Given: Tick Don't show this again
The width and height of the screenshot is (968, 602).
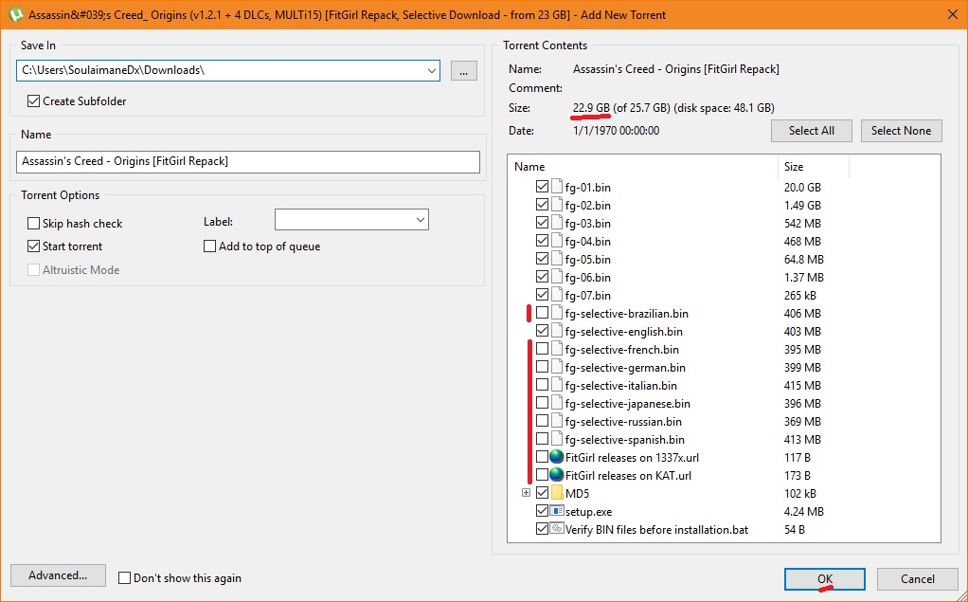Looking at the screenshot, I should click(x=125, y=578).
